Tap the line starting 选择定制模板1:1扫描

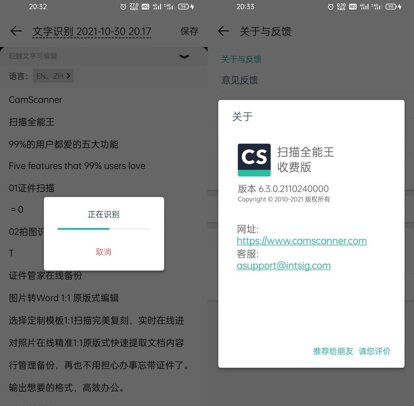(x=96, y=320)
